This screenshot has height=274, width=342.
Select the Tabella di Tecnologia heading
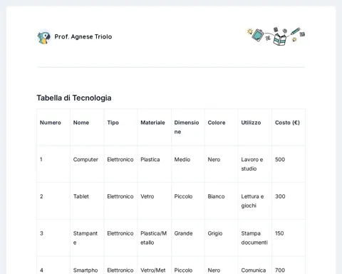tap(74, 98)
